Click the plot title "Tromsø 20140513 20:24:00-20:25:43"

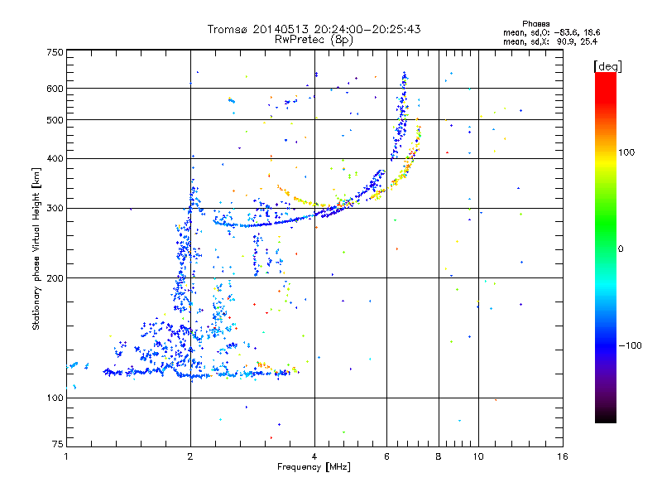[x=314, y=29]
